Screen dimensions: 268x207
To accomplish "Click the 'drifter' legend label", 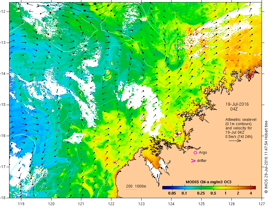I will coord(202,161).
